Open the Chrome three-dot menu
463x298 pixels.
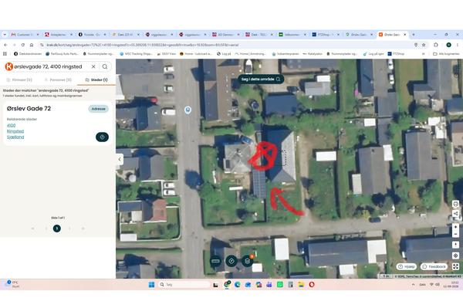pos(458,45)
